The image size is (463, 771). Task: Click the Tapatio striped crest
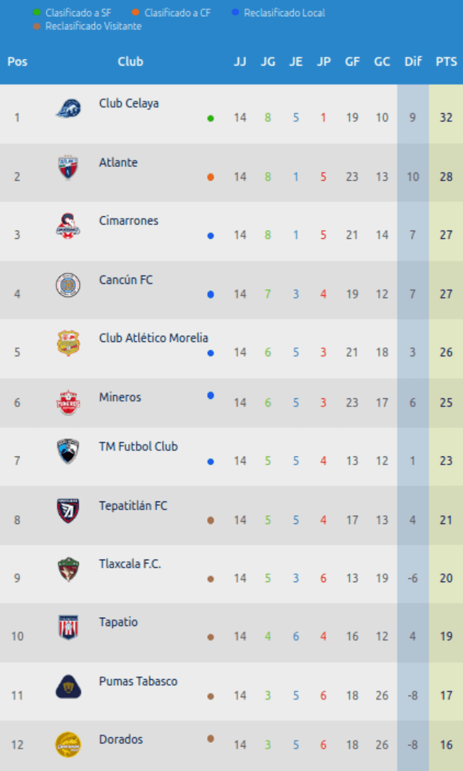68,627
